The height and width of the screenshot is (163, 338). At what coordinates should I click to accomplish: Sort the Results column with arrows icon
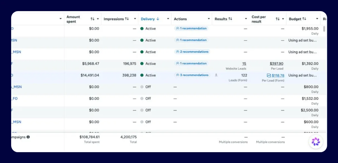click(230, 19)
